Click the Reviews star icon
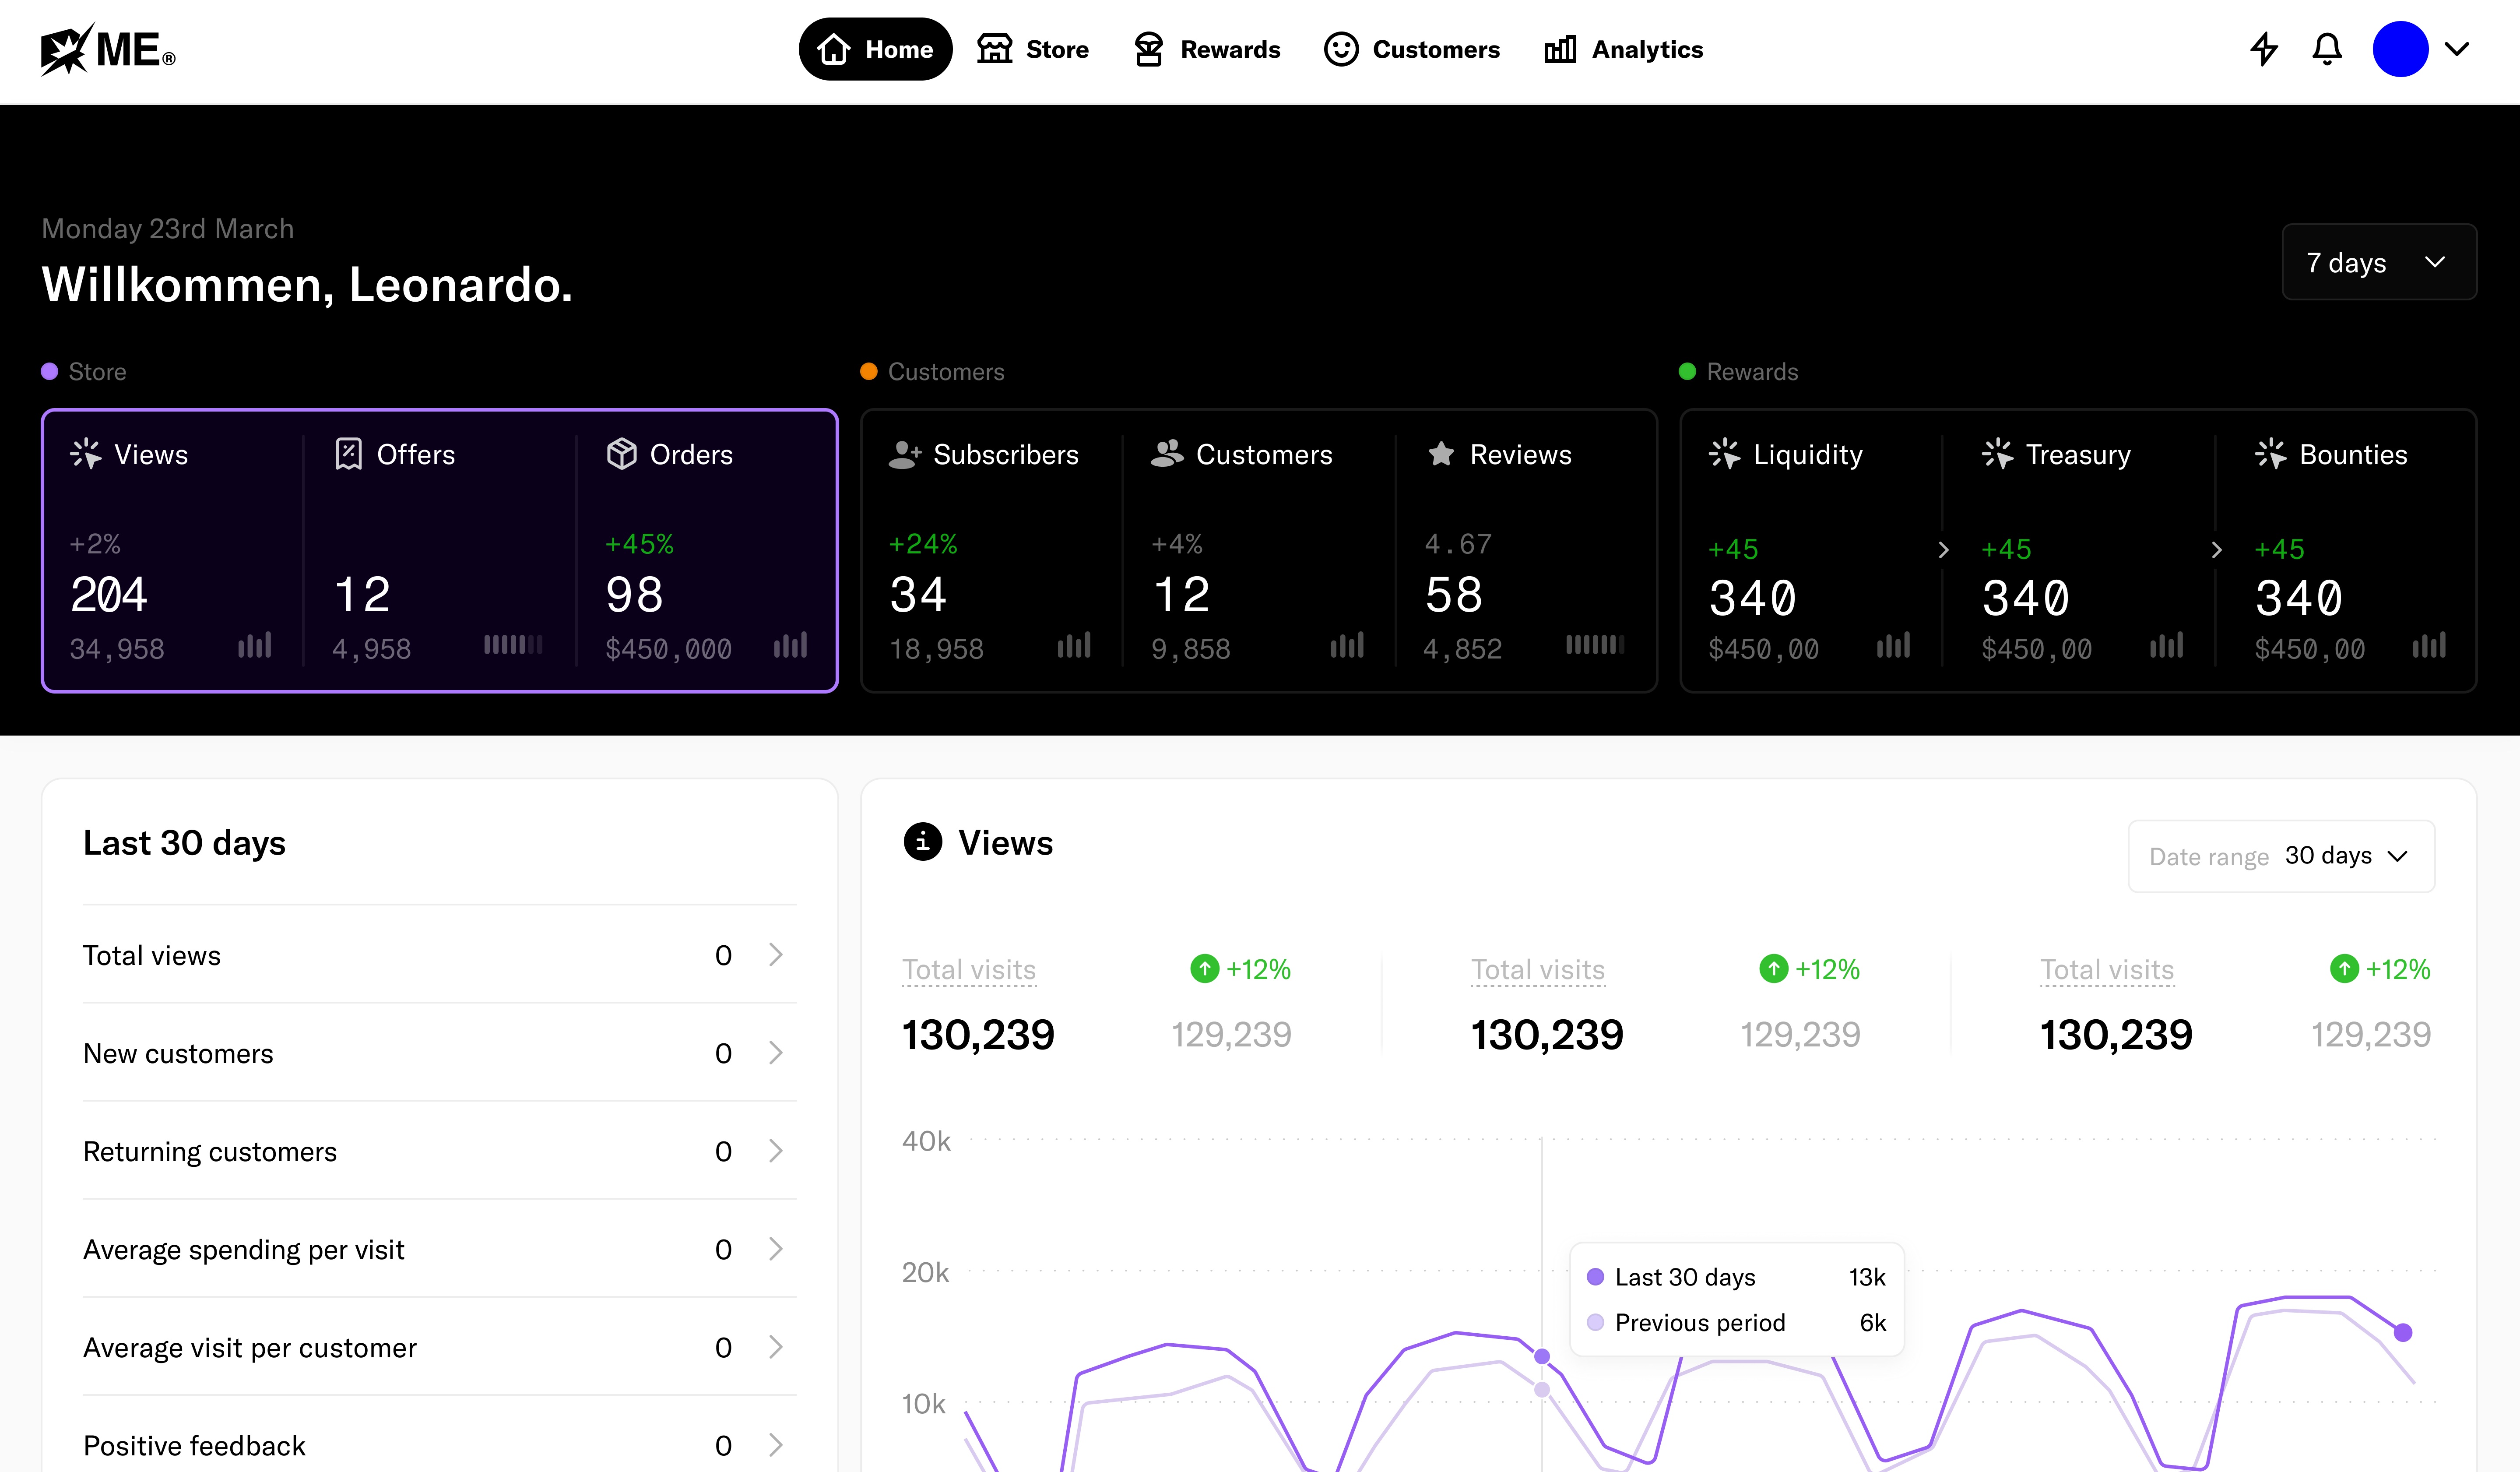Image resolution: width=2520 pixels, height=1472 pixels. coord(1441,454)
